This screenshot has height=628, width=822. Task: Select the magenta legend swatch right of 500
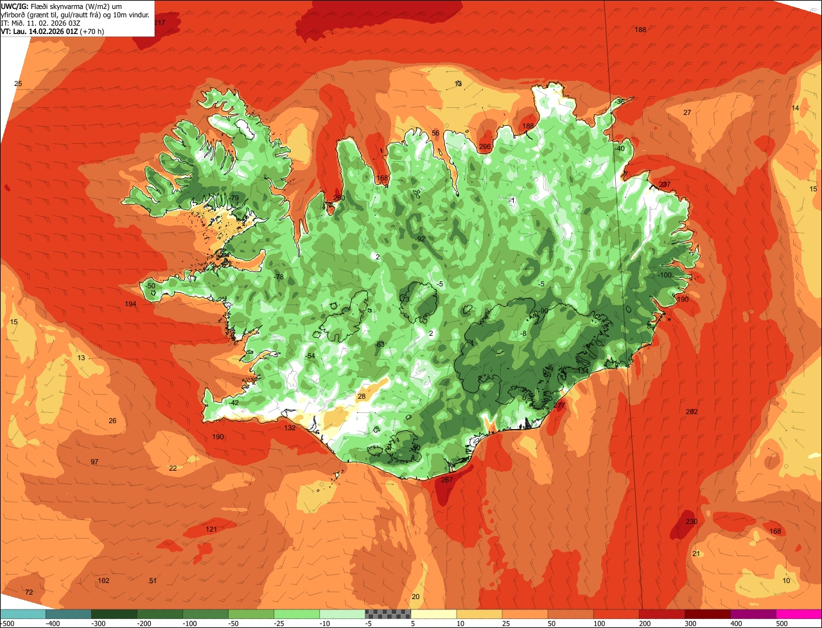799,615
